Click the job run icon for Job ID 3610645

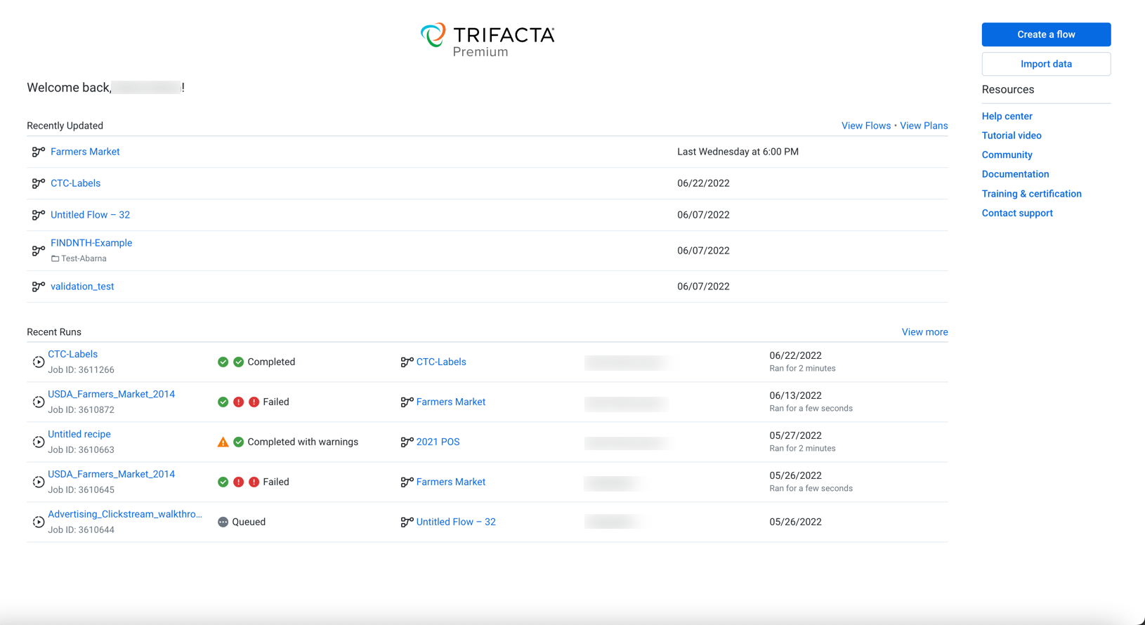pos(39,482)
